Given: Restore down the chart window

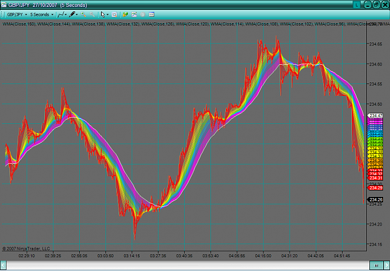Looking at the screenshot, I should click(x=376, y=5).
